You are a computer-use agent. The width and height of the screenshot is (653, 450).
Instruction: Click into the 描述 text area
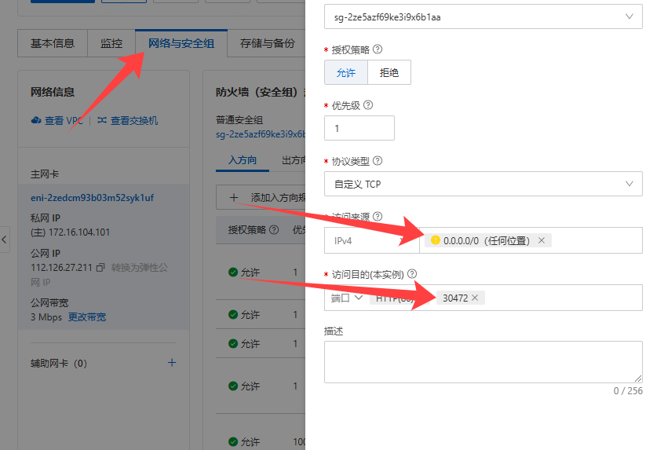point(483,361)
